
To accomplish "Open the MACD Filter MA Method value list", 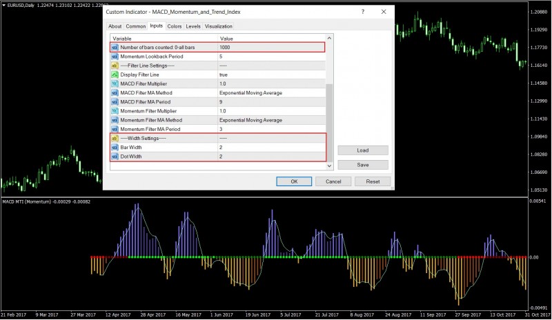I will 250,92.
